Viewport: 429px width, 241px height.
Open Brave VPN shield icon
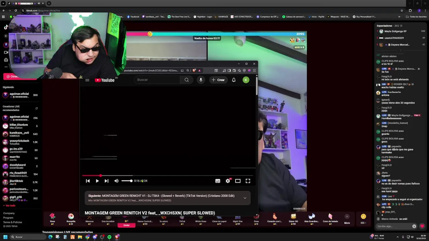click(x=244, y=70)
